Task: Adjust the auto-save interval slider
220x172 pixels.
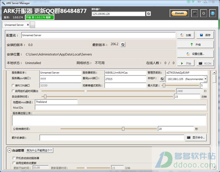Action: 45,96
